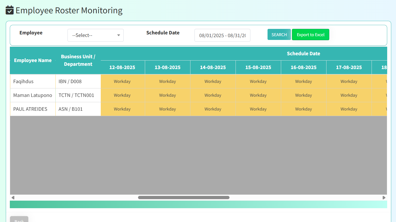The height and width of the screenshot is (222, 396).
Task: Click the horizontal scrollbar thumb
Action: [184, 198]
